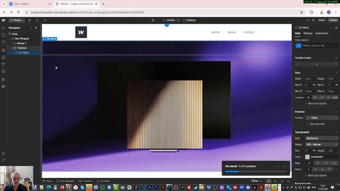Screen dimensions: 340x191
Task: Click the Publish button
Action: pos(333,20)
